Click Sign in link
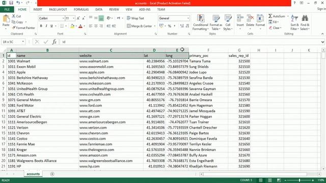 321,9
